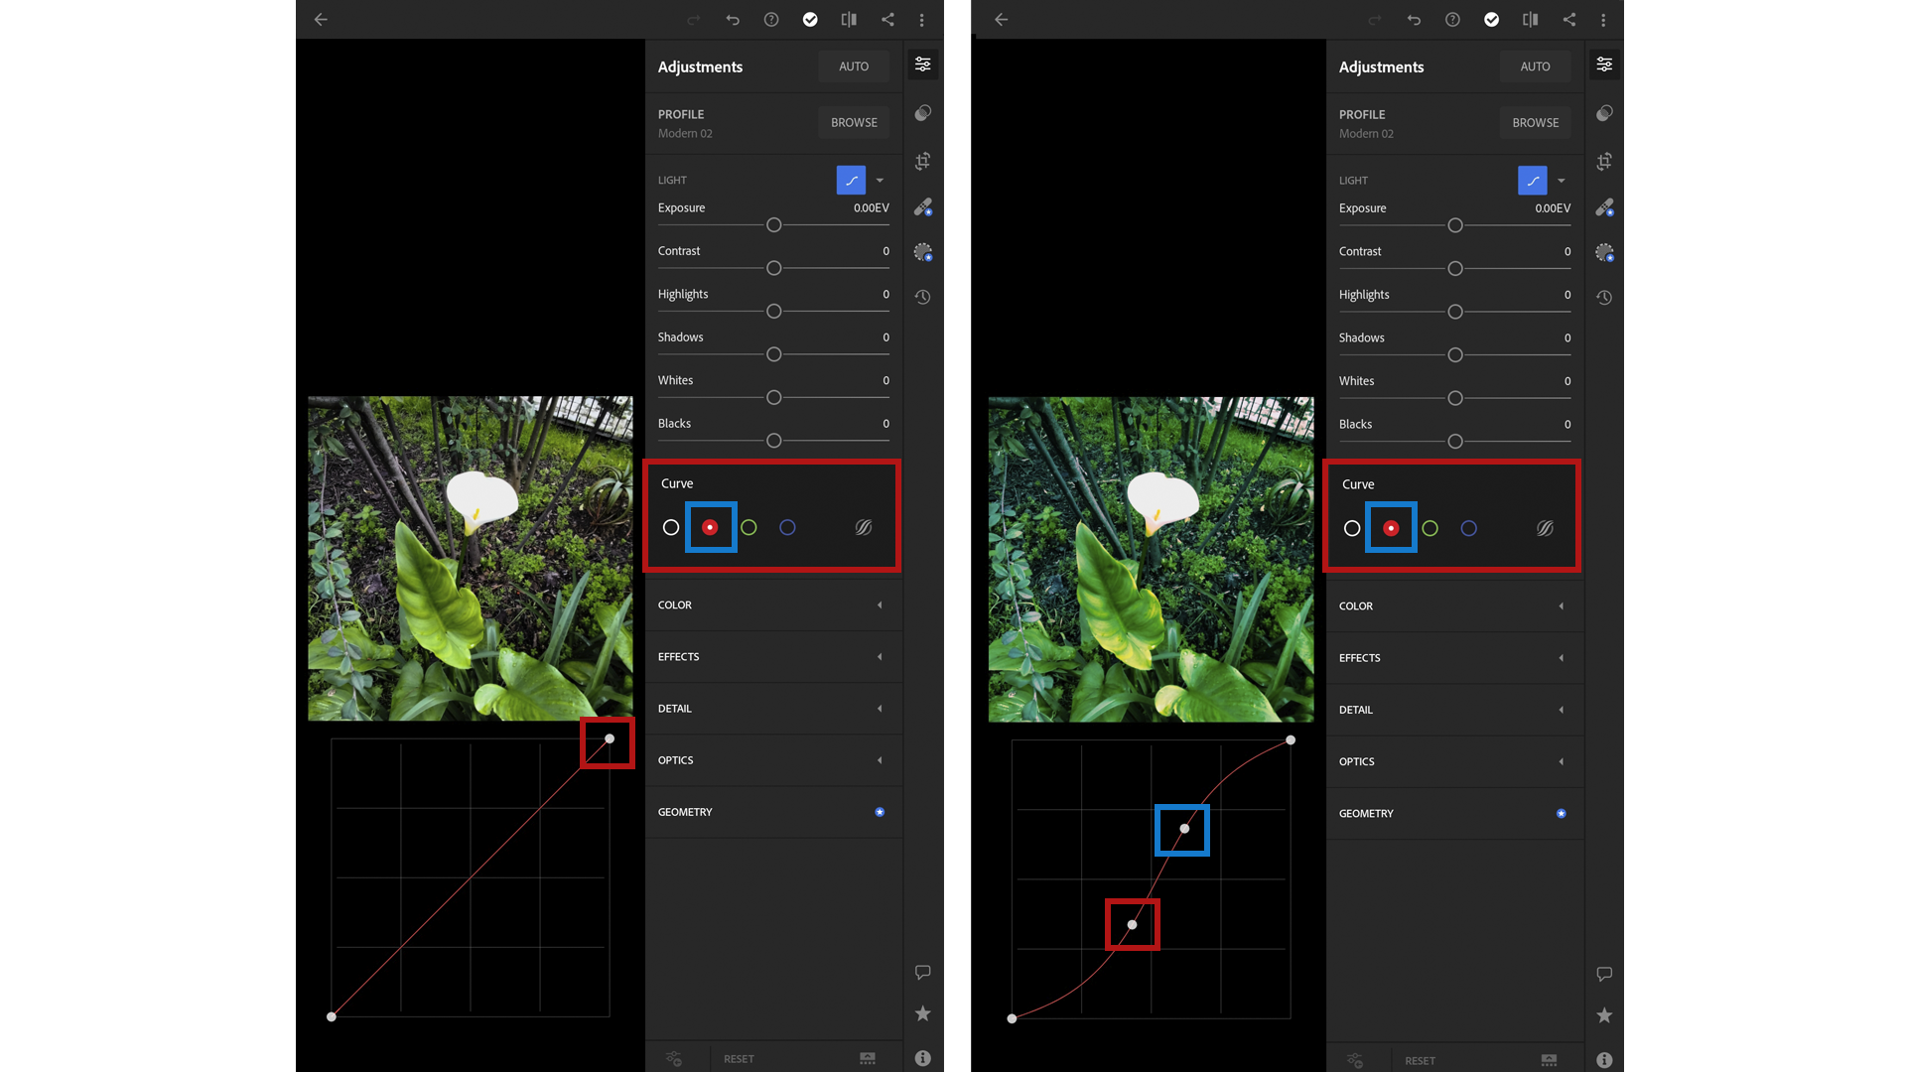Viewport: 1906px width, 1072px height.
Task: Collapse Light section arrow, left screen
Action: click(880, 181)
